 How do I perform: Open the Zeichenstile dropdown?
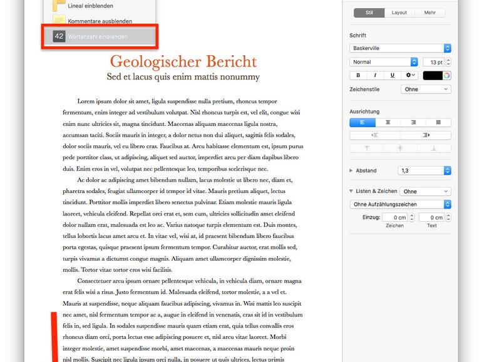click(426, 89)
